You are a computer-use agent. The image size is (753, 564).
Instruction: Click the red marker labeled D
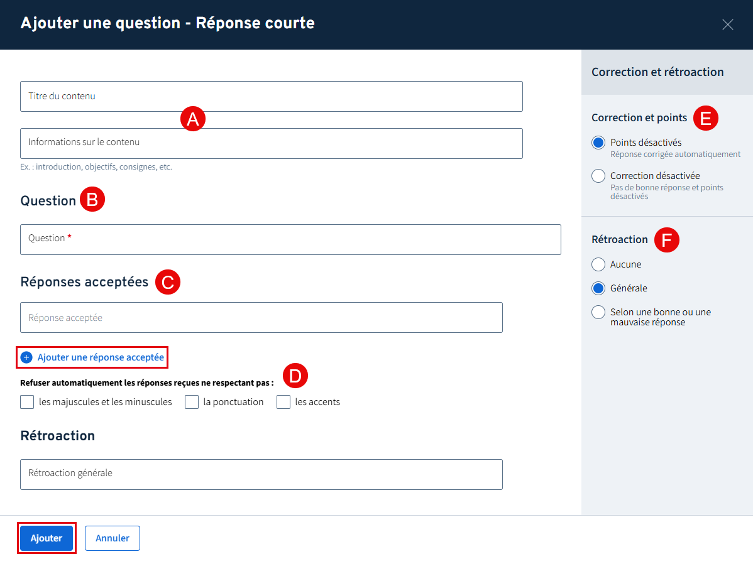coord(295,376)
